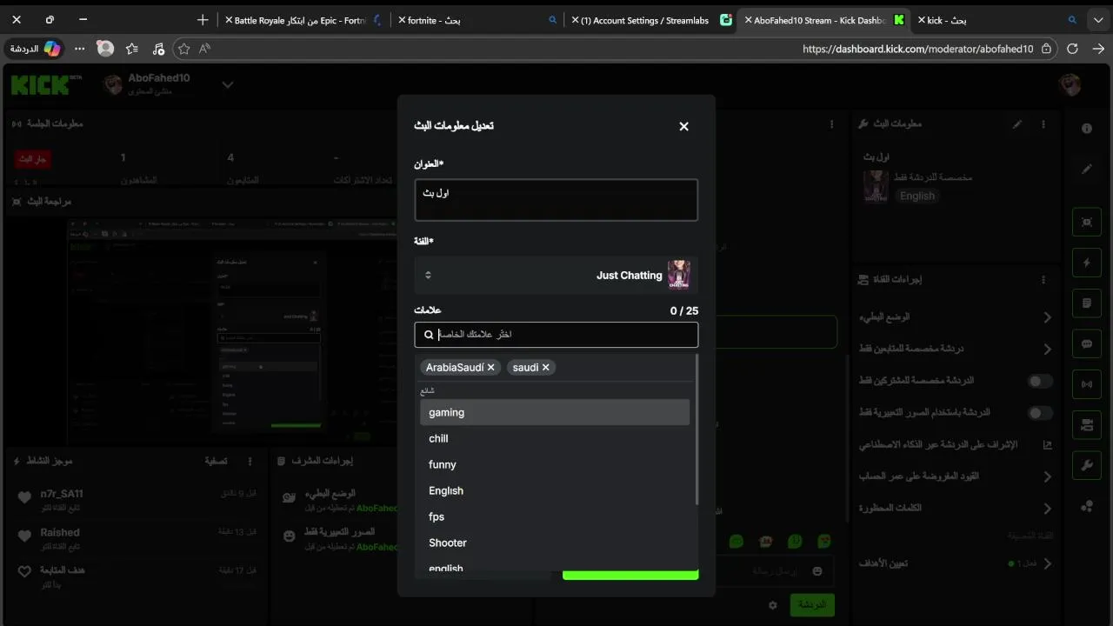
Task: Open more options in activity feed panel
Action: (250, 461)
